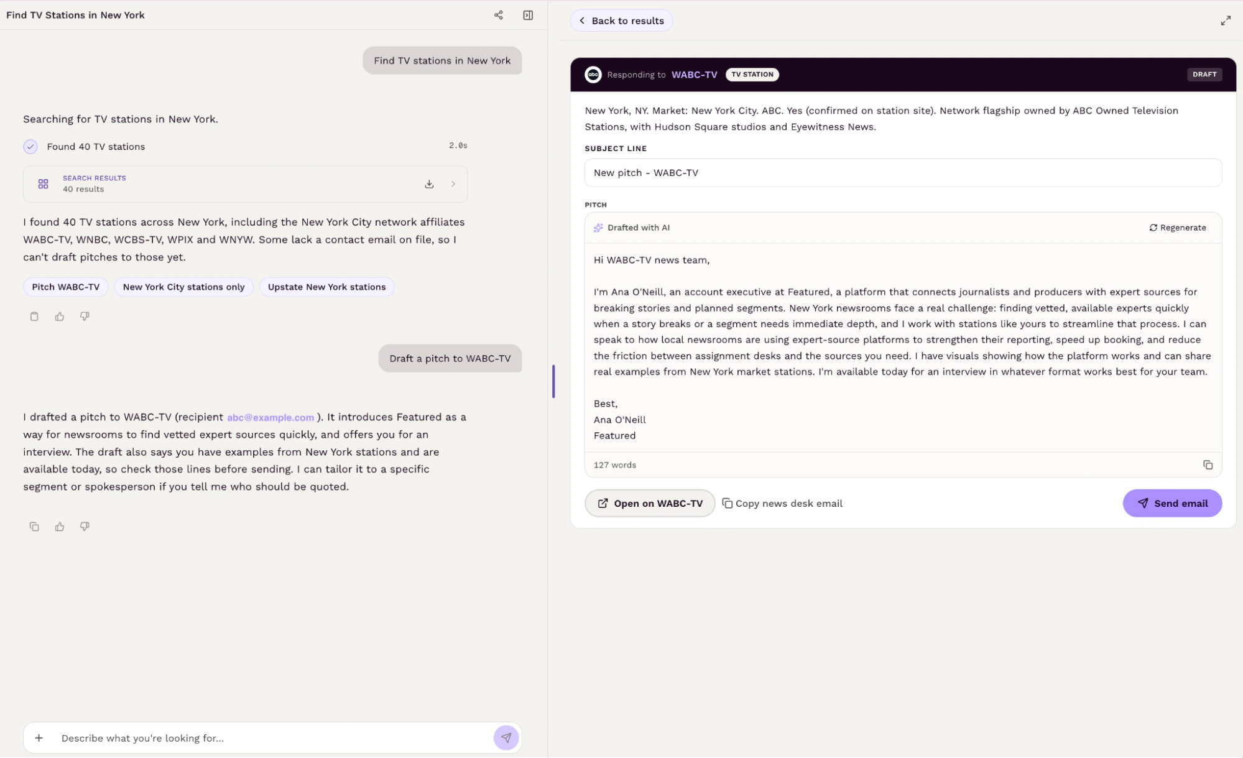Download the search results file

[429, 184]
